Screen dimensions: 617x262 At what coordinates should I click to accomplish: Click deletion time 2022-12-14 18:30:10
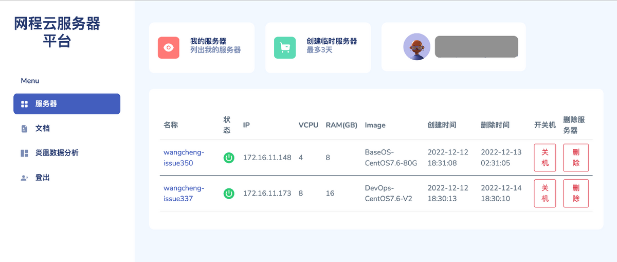click(x=501, y=193)
